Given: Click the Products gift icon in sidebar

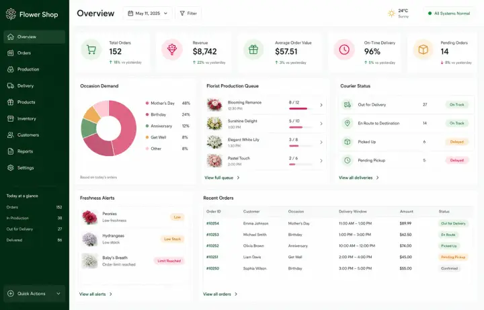Looking at the screenshot, I should [11, 102].
